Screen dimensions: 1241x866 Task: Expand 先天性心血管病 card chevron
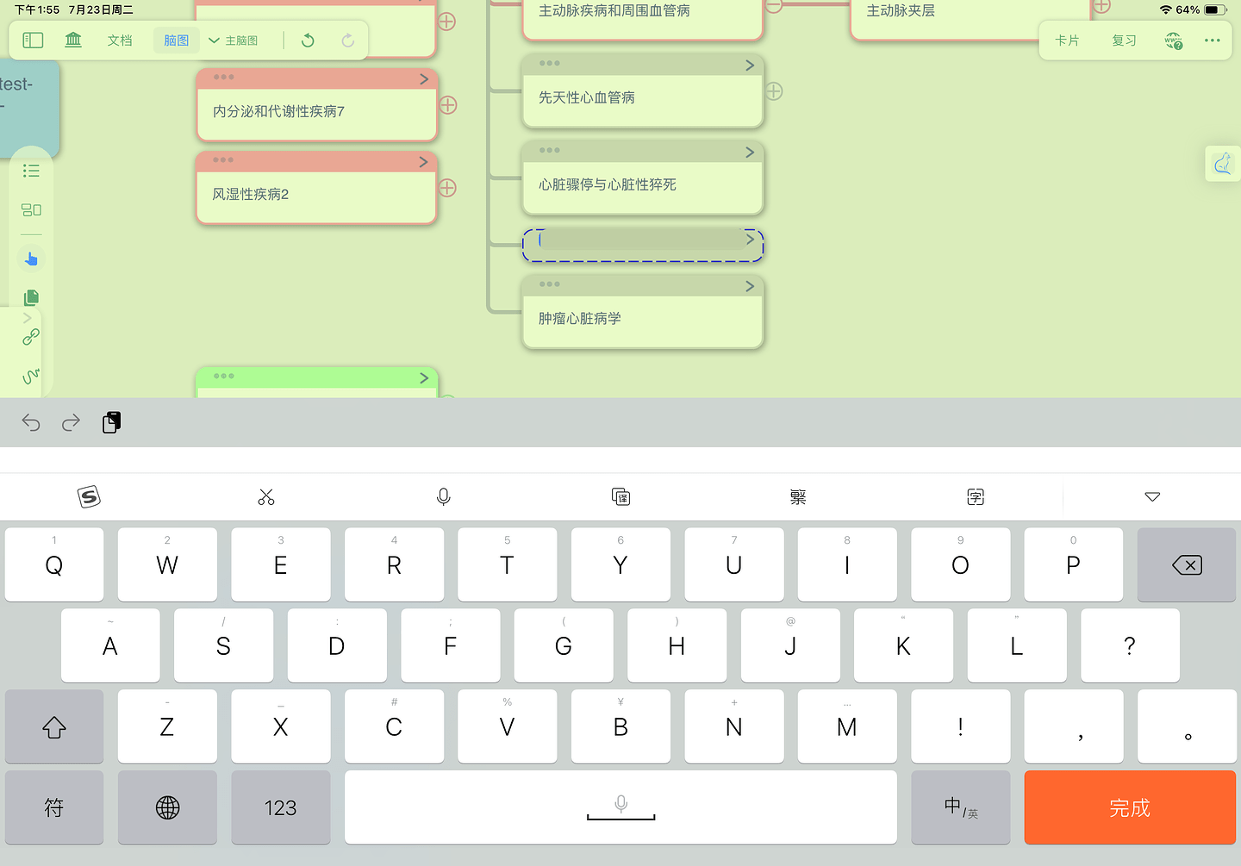point(750,65)
